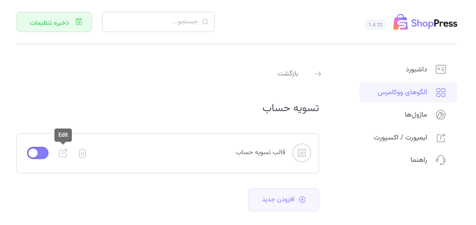Image resolution: width=476 pixels, height=225 pixels.
Task: Edit the checkout template with pencil icon
Action: [x=63, y=153]
